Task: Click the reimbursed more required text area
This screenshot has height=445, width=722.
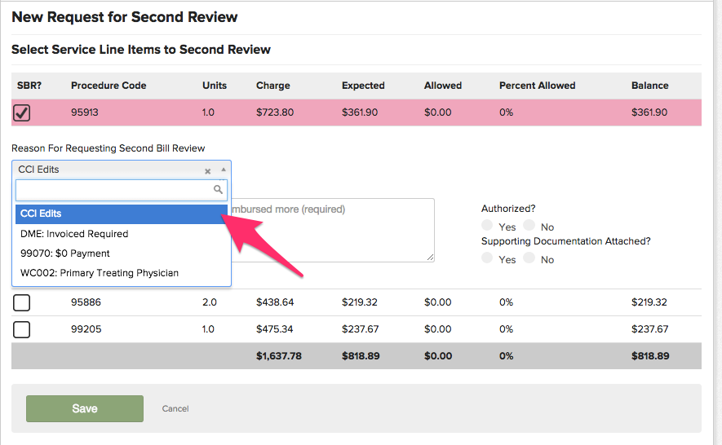Action: [x=333, y=230]
